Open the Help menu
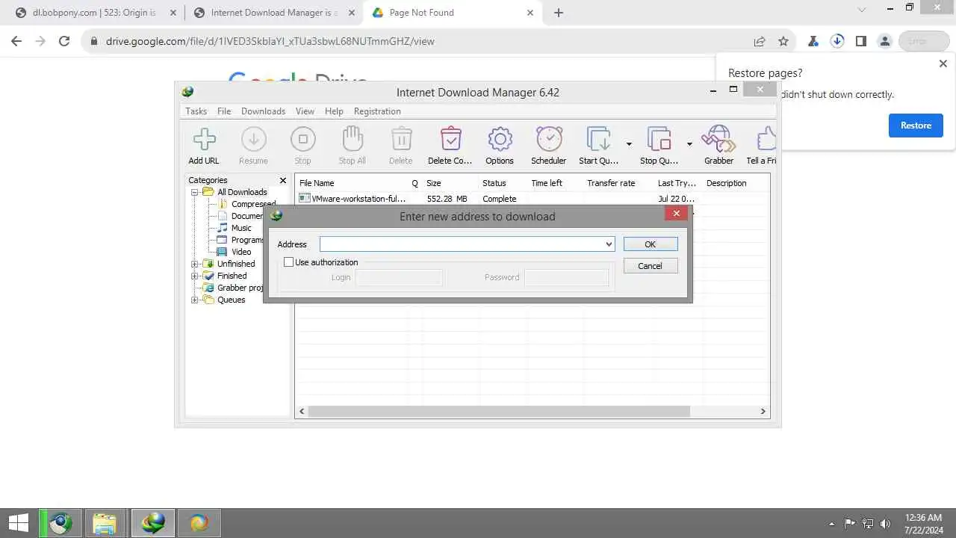The height and width of the screenshot is (538, 956). point(334,111)
